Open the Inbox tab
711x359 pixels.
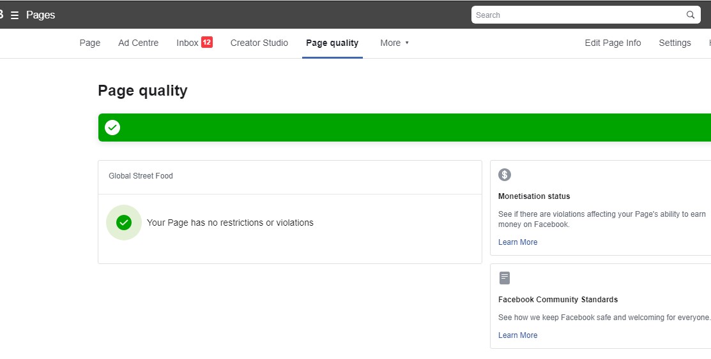(x=187, y=43)
